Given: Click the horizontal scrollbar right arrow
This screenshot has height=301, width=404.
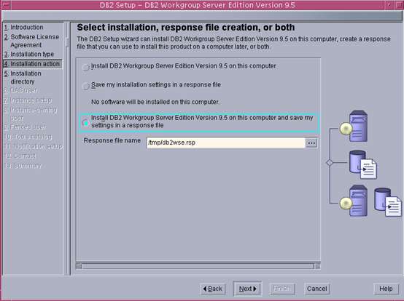Looking at the screenshot, I should click(x=318, y=266).
